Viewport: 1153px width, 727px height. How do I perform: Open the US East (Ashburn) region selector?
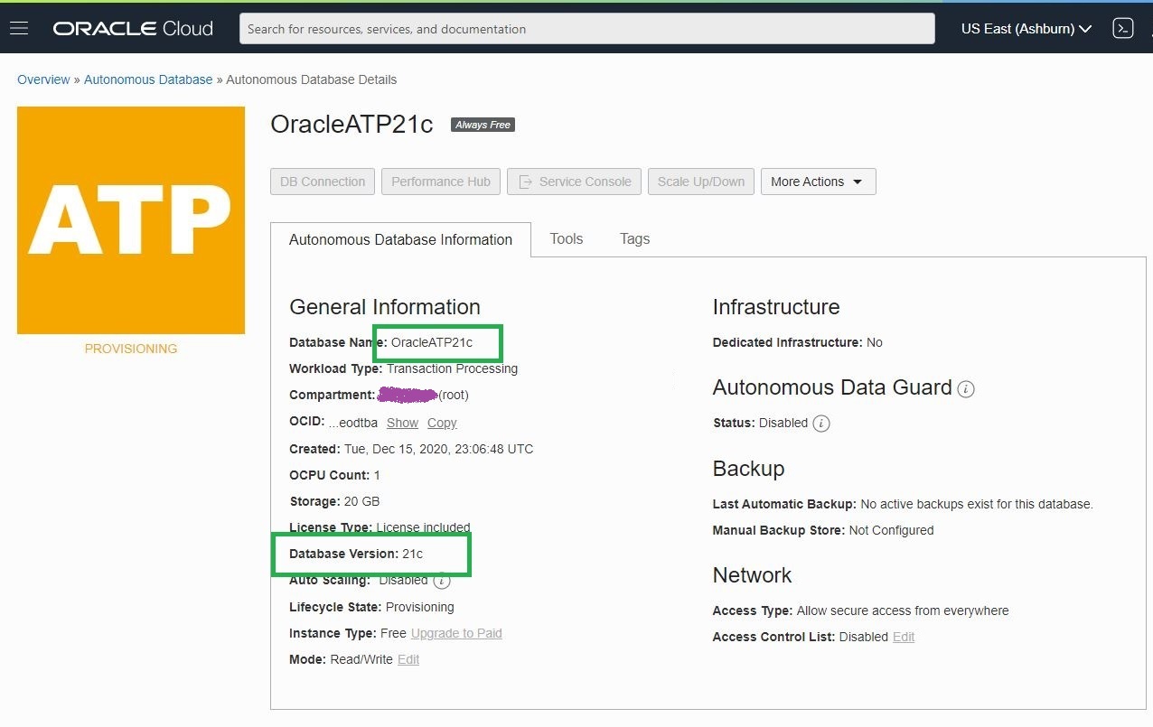[1025, 28]
